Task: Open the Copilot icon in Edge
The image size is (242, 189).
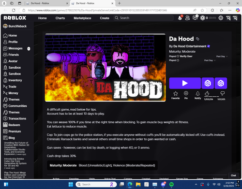Action: tap(238, 10)
